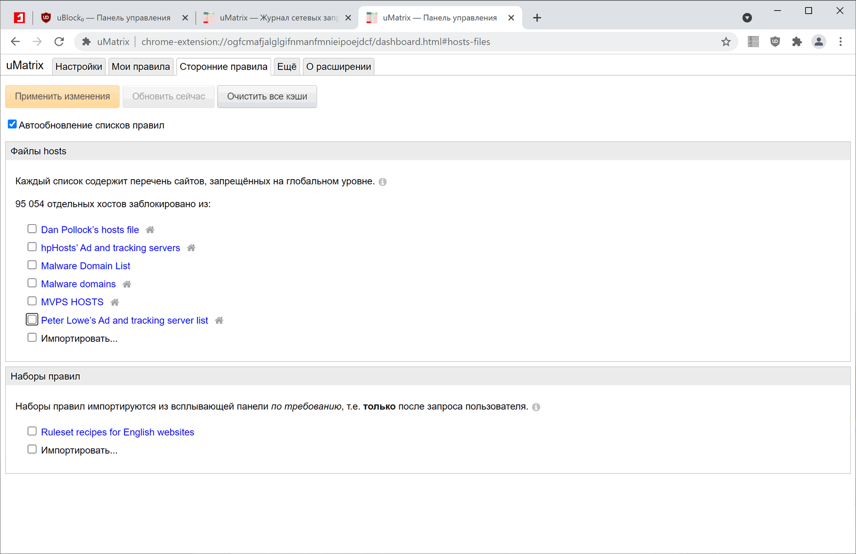Open home icon beside MVPS HOSTS
The width and height of the screenshot is (856, 554).
point(115,302)
